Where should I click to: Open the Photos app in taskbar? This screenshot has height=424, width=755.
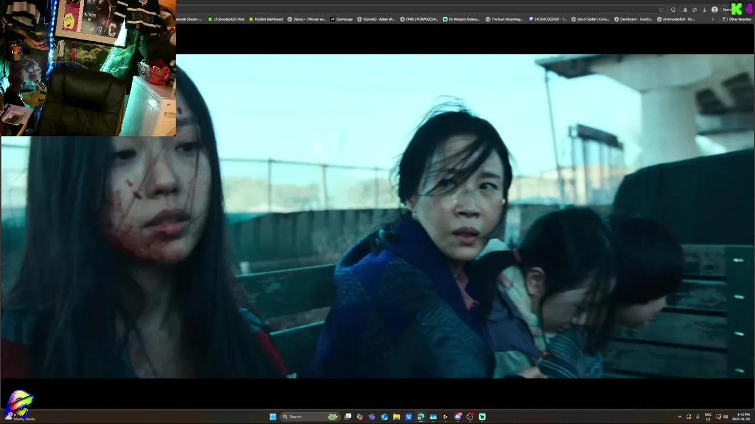(x=433, y=417)
